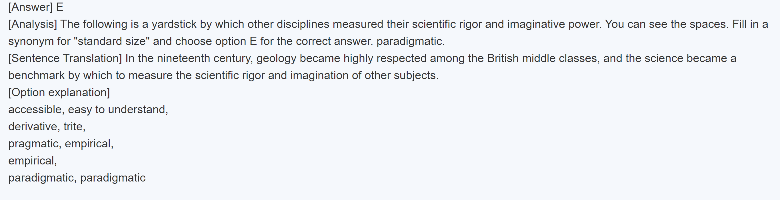Click the "accessible, easy to understand," line
The width and height of the screenshot is (780, 200).
point(88,110)
